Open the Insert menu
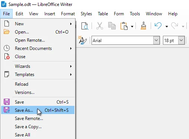189x139 pixels. (x=49, y=14)
